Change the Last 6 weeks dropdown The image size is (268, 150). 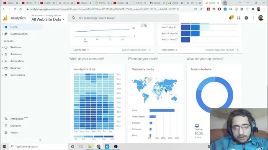[x=169, y=50]
